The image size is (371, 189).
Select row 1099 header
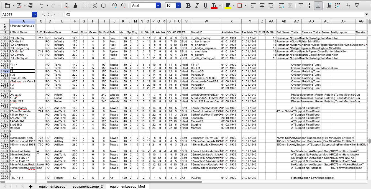coord(5,145)
